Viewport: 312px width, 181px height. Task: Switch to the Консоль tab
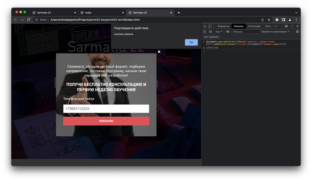coord(239,26)
